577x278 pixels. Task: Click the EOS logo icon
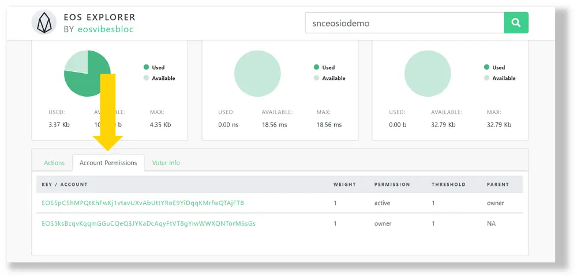(x=44, y=22)
